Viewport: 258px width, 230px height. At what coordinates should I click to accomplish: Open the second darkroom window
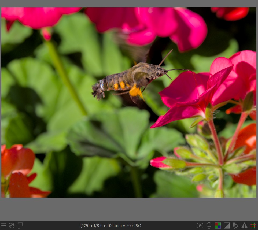(20, 225)
